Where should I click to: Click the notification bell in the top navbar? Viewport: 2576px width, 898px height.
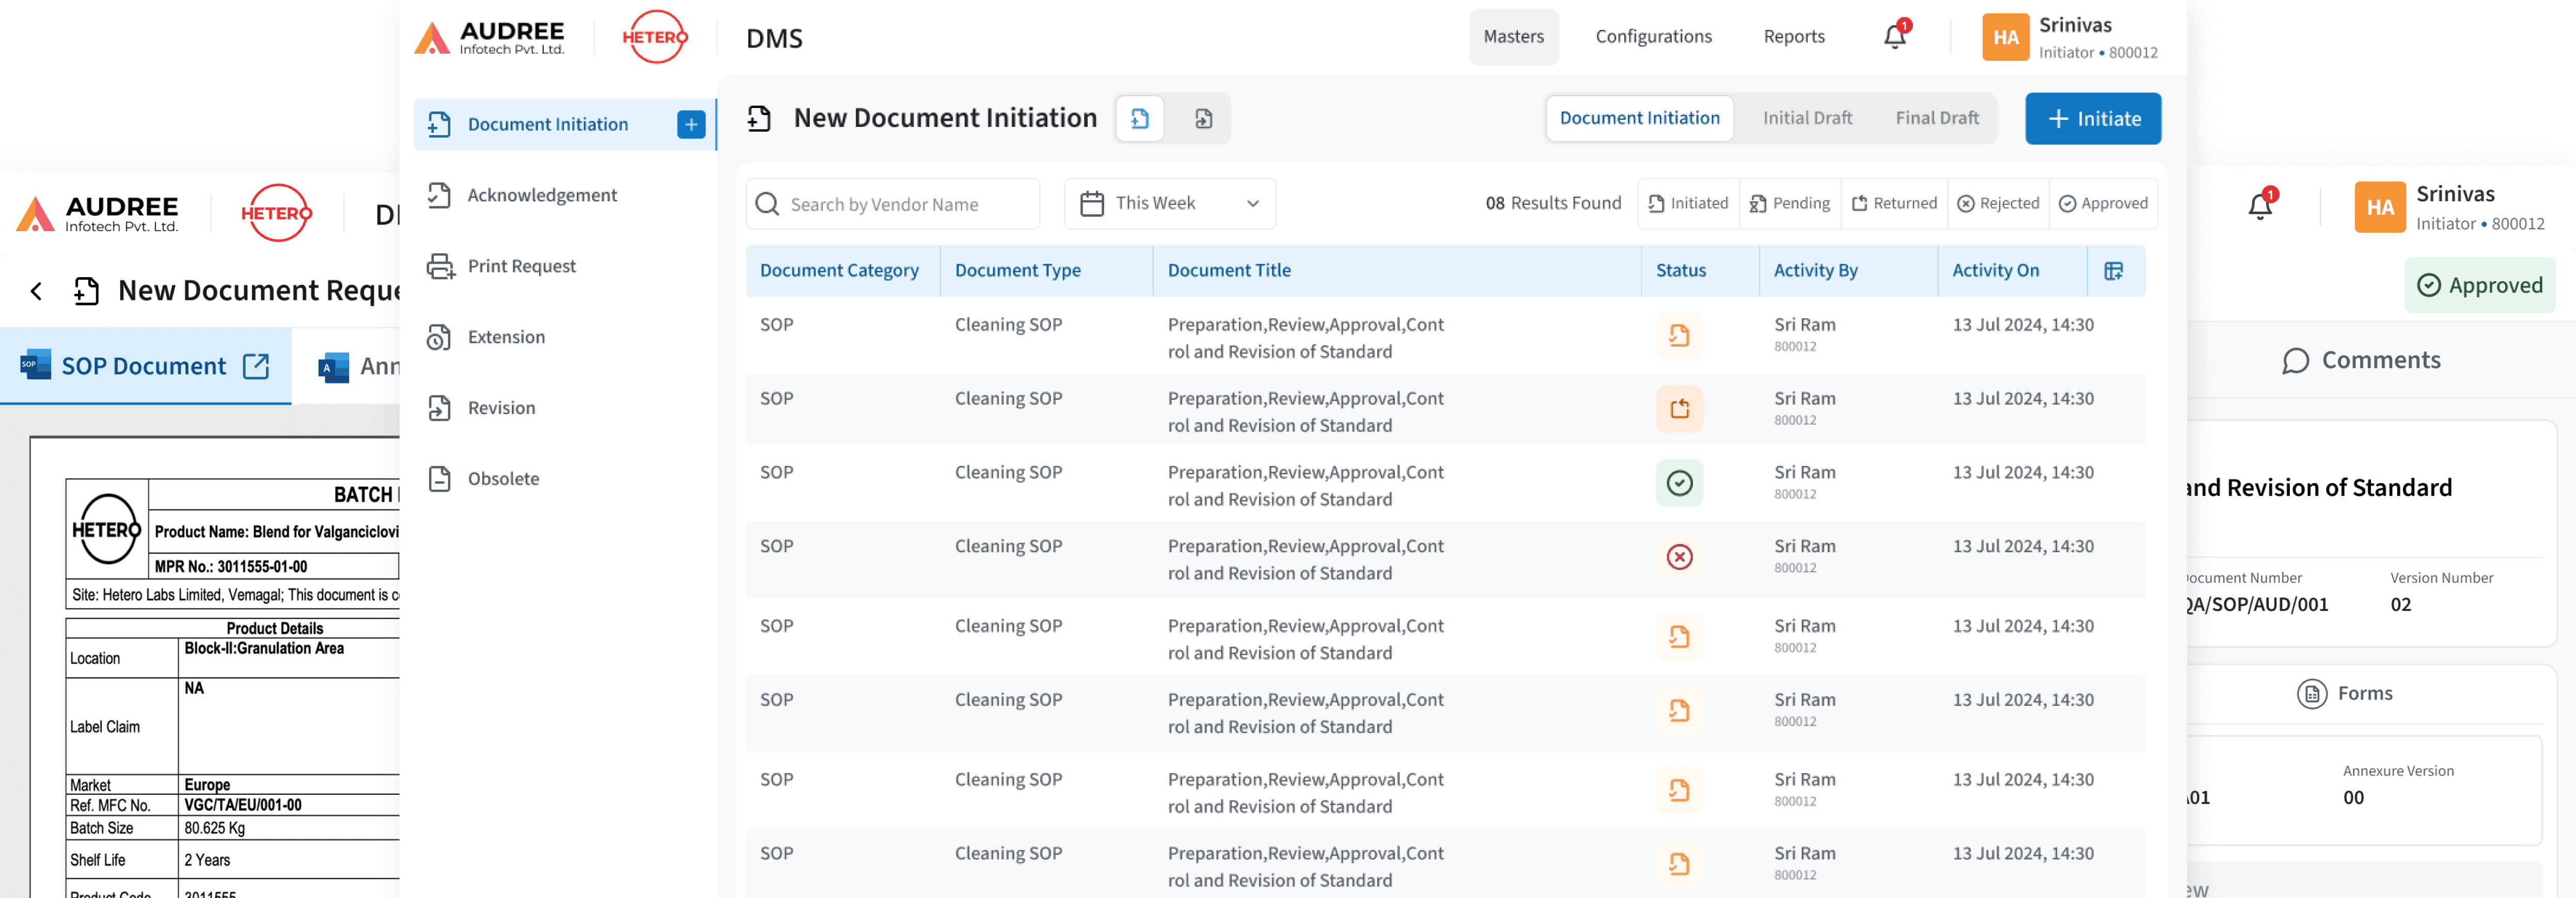(x=1894, y=37)
